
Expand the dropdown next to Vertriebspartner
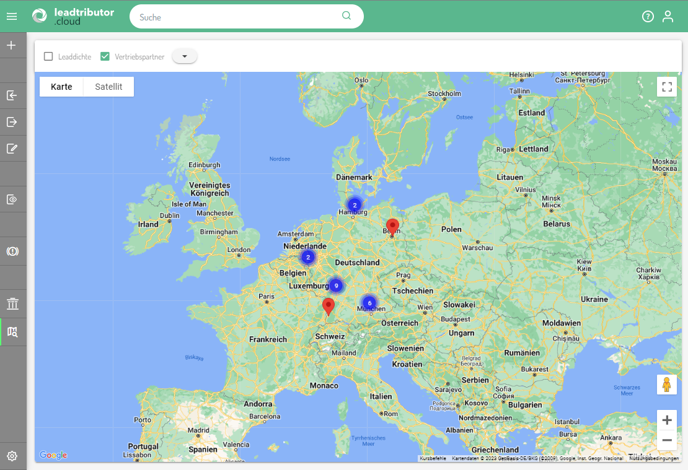click(x=184, y=56)
